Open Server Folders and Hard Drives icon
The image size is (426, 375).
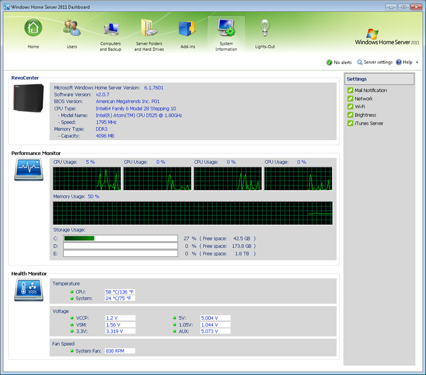pos(149,28)
